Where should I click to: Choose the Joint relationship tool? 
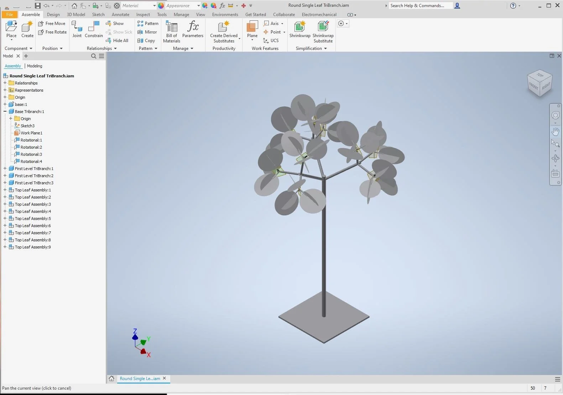[x=77, y=29]
